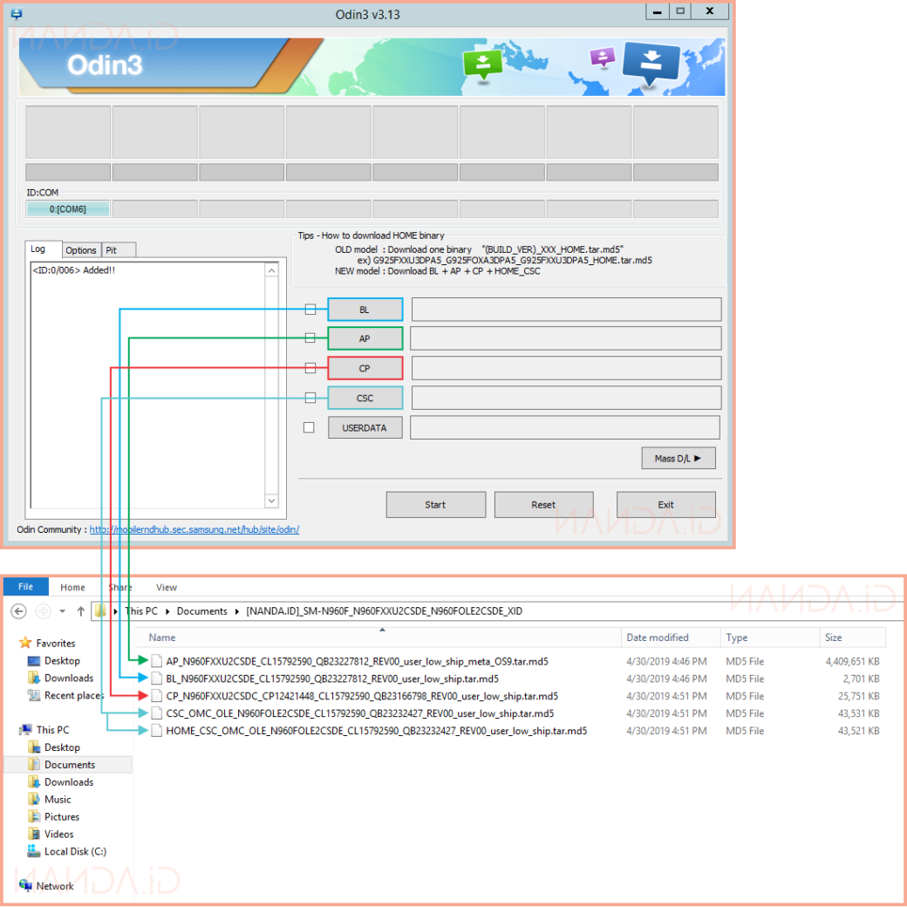Viewport: 907px width, 907px height.
Task: Click the AP file path field
Action: click(565, 338)
